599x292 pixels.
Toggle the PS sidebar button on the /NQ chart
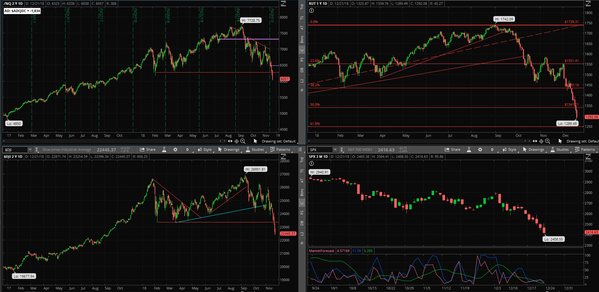(x=302, y=60)
